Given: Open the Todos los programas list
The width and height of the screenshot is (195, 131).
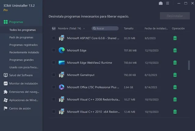Looking at the screenshot, I should pos(23,30).
